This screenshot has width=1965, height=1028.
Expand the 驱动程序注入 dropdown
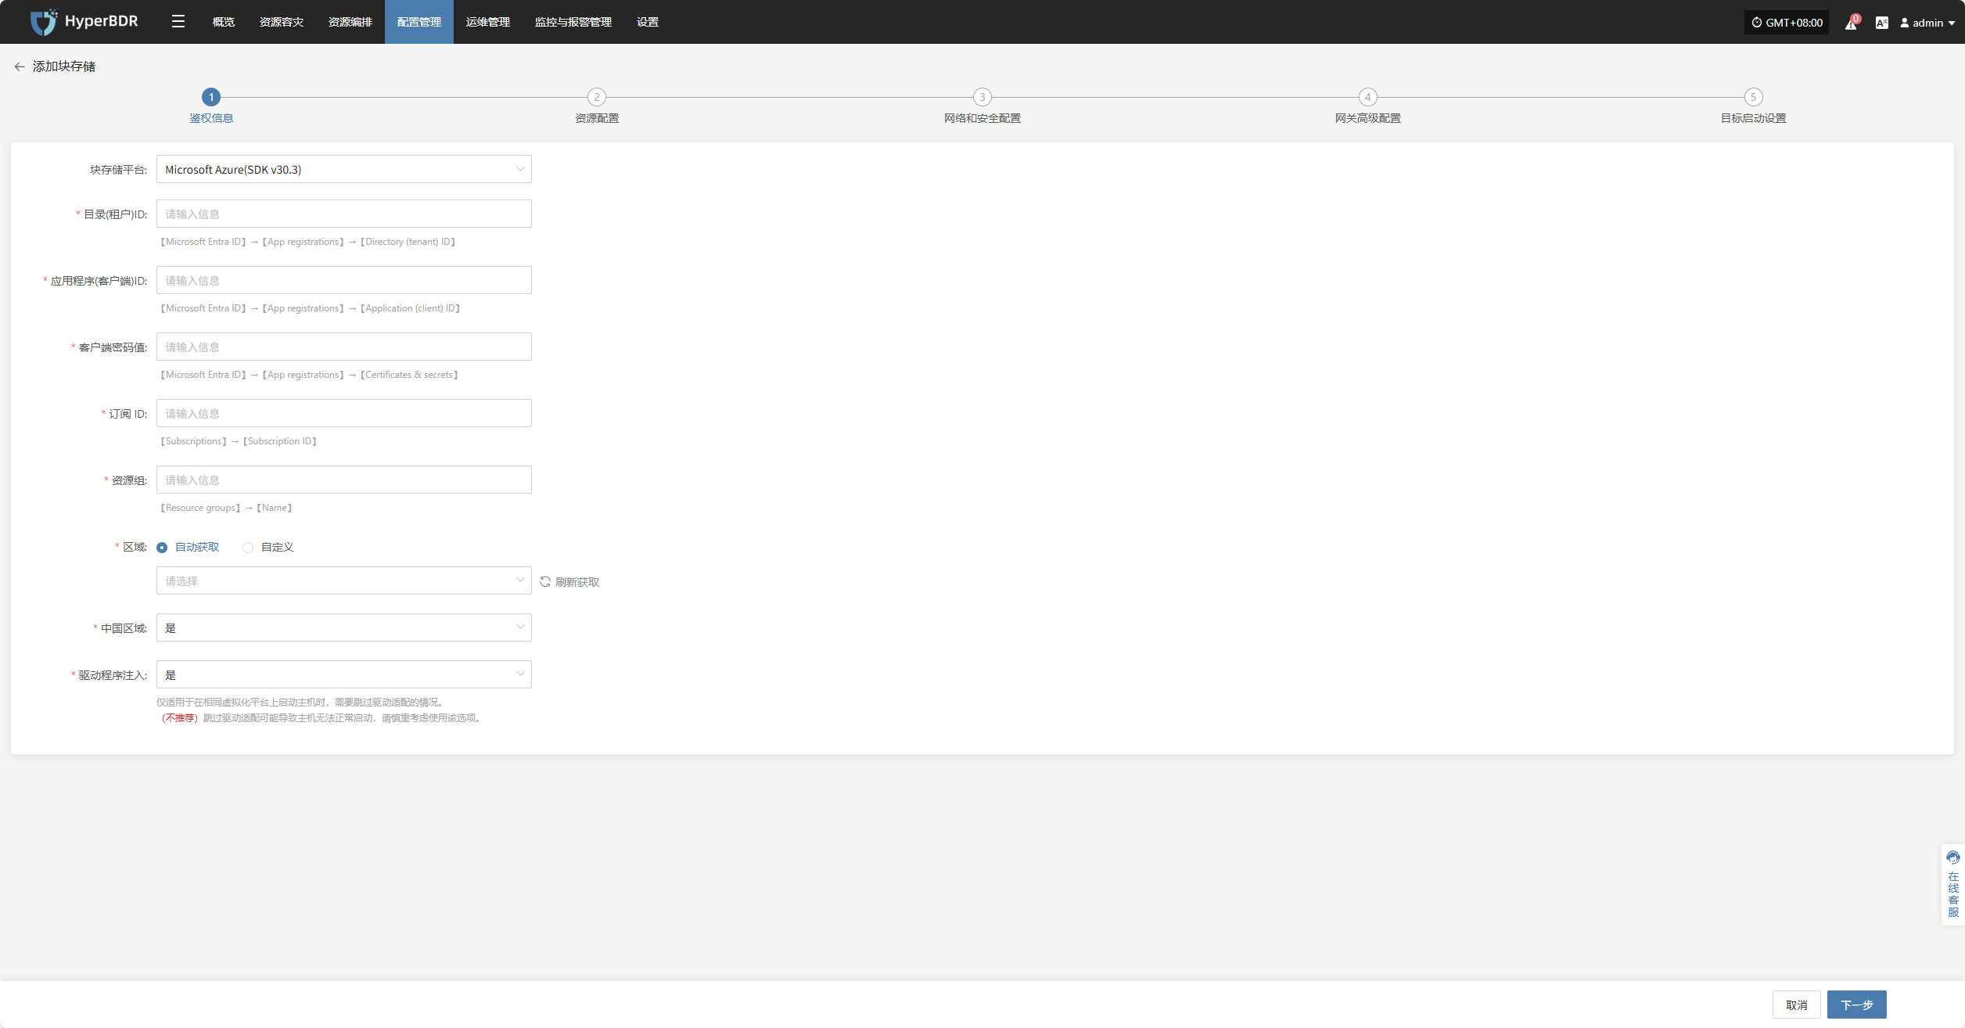click(x=344, y=674)
